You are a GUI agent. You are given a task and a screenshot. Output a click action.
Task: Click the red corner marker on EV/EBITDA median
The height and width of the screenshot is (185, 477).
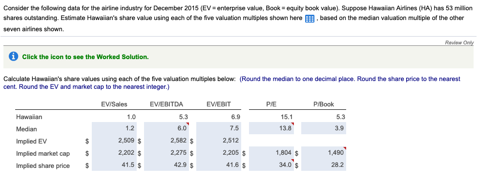click(188, 123)
